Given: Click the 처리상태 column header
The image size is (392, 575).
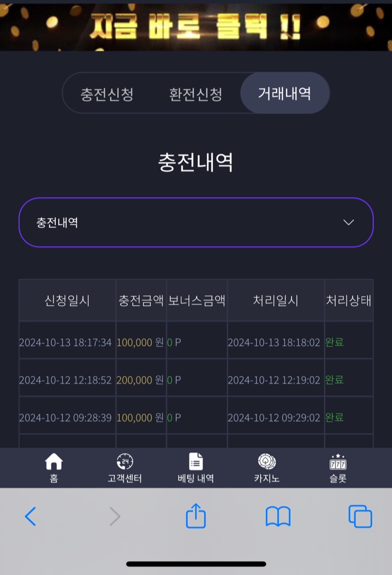Looking at the screenshot, I should pyautogui.click(x=348, y=300).
